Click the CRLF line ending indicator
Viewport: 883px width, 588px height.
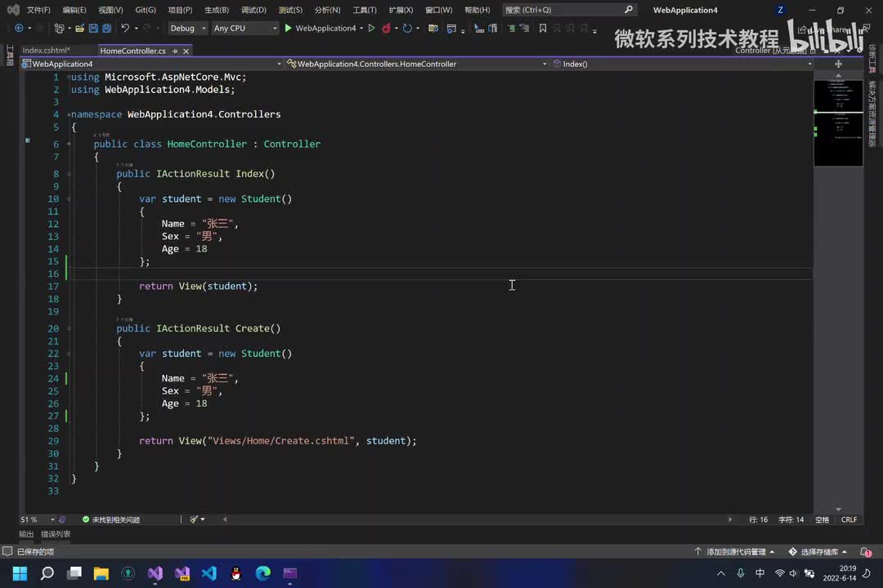(849, 519)
